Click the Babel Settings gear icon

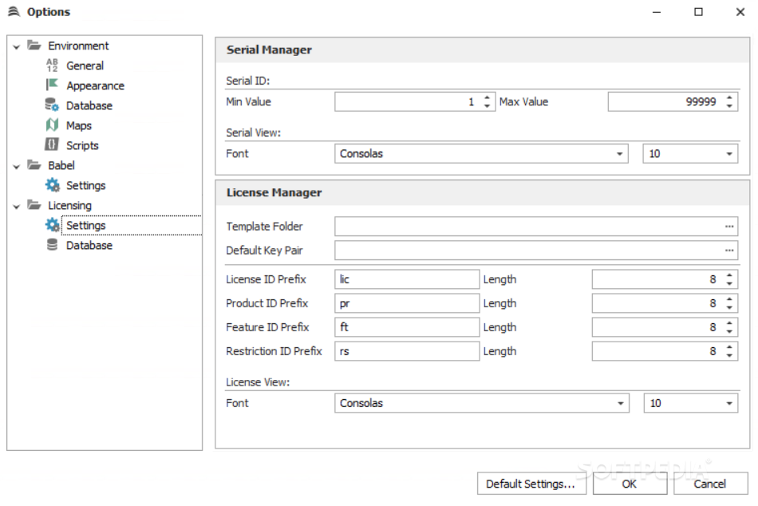(x=52, y=185)
